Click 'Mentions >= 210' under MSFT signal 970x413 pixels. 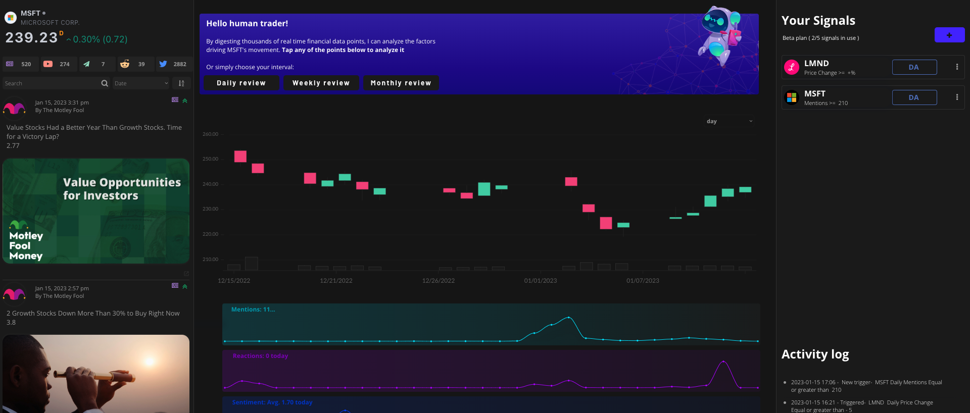(826, 103)
